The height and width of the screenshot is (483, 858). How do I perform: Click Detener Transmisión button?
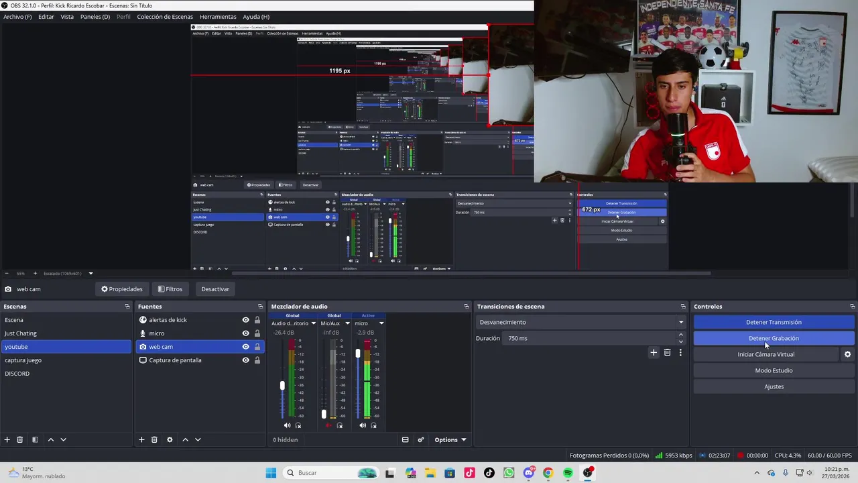pyautogui.click(x=774, y=322)
